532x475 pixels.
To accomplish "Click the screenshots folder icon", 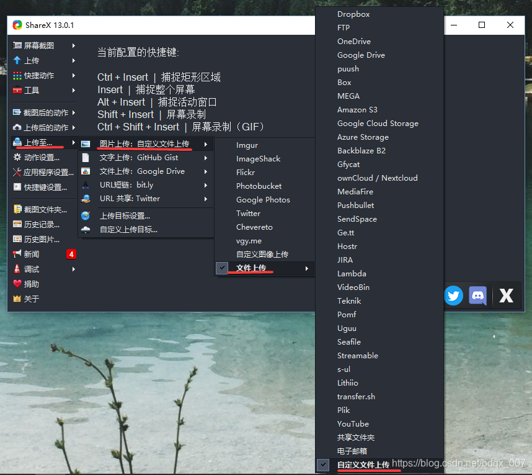I will pos(17,209).
